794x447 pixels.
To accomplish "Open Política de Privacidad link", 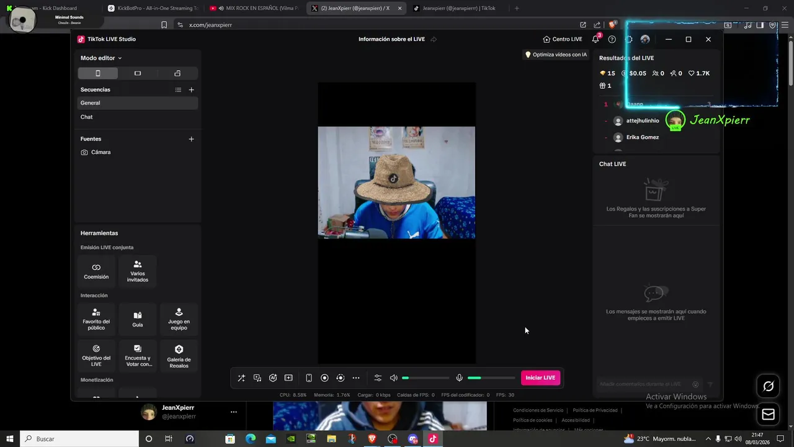I will pyautogui.click(x=595, y=410).
